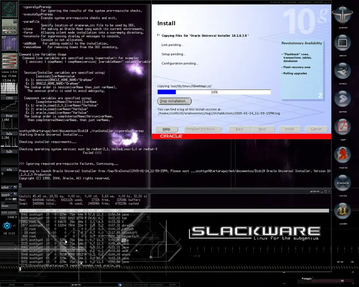Click the sda disk monitor label
The width and height of the screenshot is (359, 287).
[x=9, y=170]
